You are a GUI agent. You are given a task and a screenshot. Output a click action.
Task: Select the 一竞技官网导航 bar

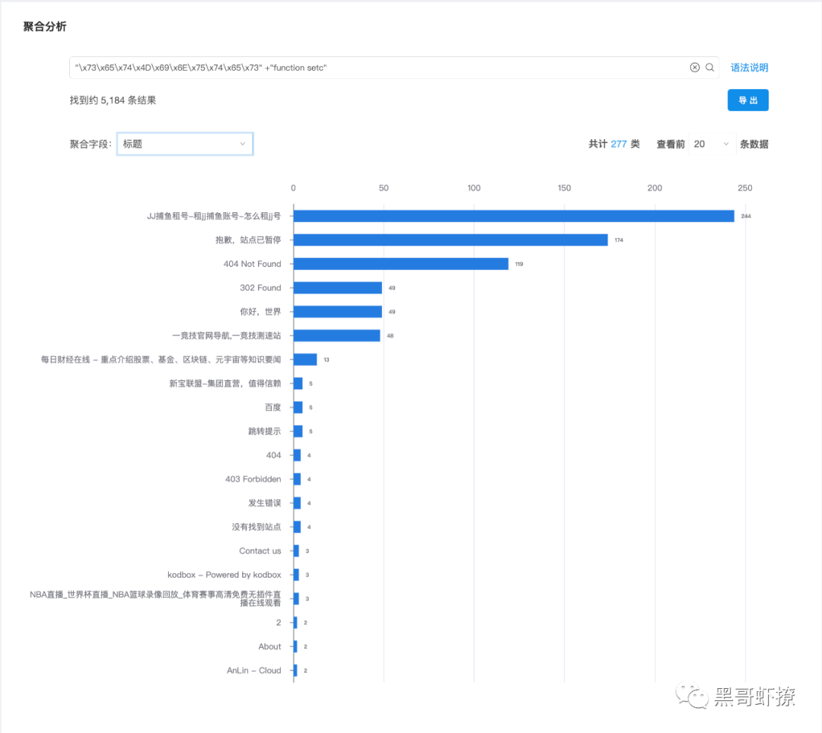click(336, 335)
